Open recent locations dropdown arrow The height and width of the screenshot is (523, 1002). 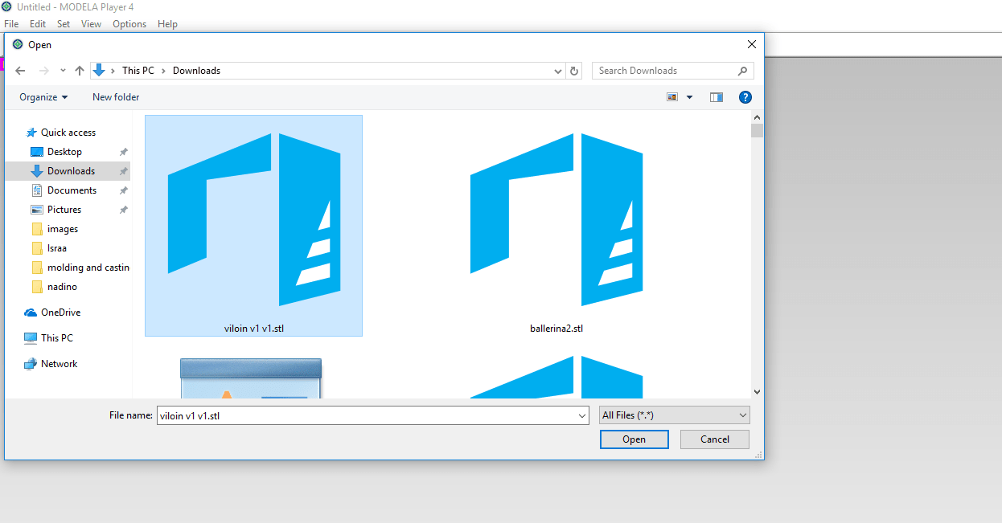click(x=63, y=71)
